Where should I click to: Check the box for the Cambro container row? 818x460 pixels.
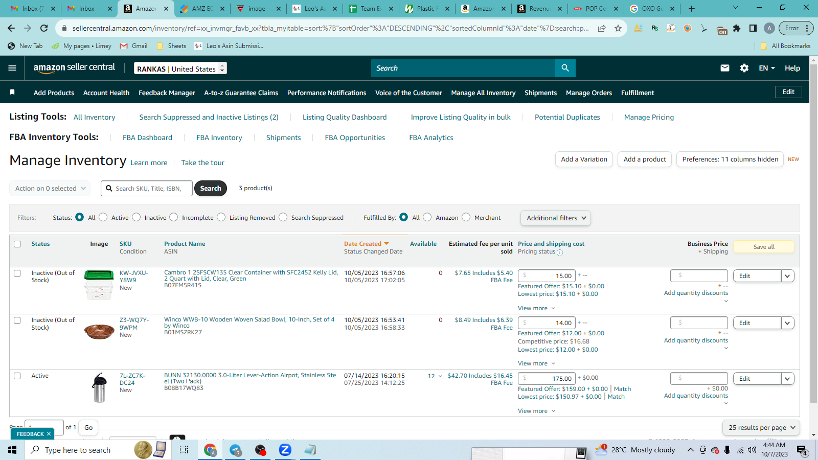(17, 273)
